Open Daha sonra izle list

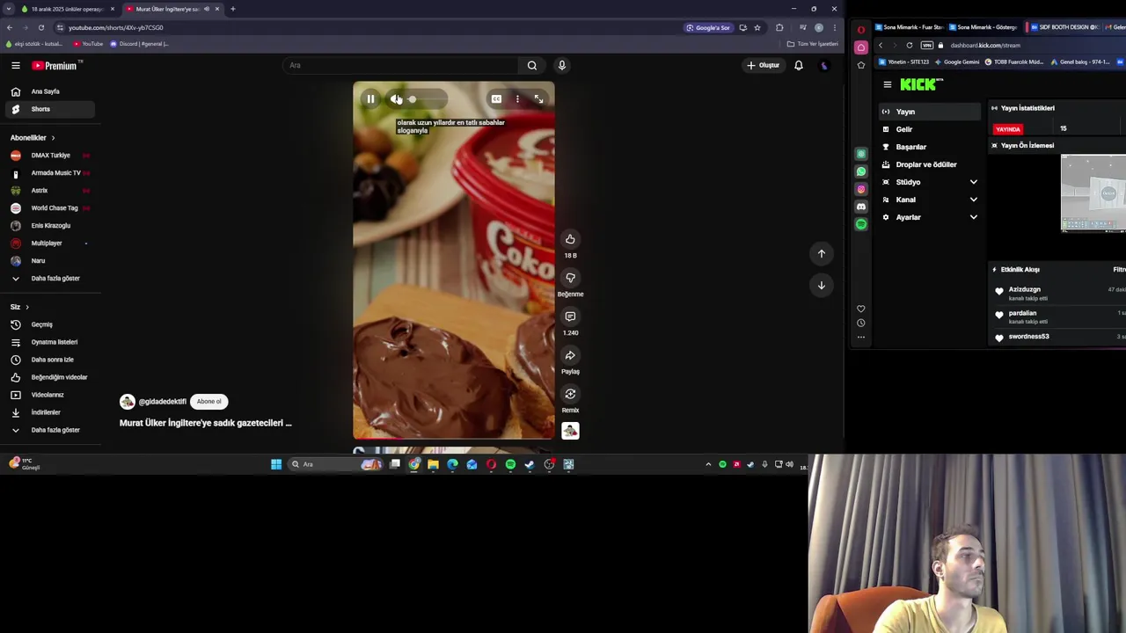[48, 360]
